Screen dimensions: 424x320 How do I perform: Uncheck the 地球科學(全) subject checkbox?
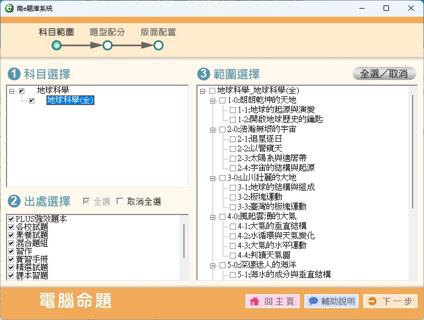tap(32, 101)
